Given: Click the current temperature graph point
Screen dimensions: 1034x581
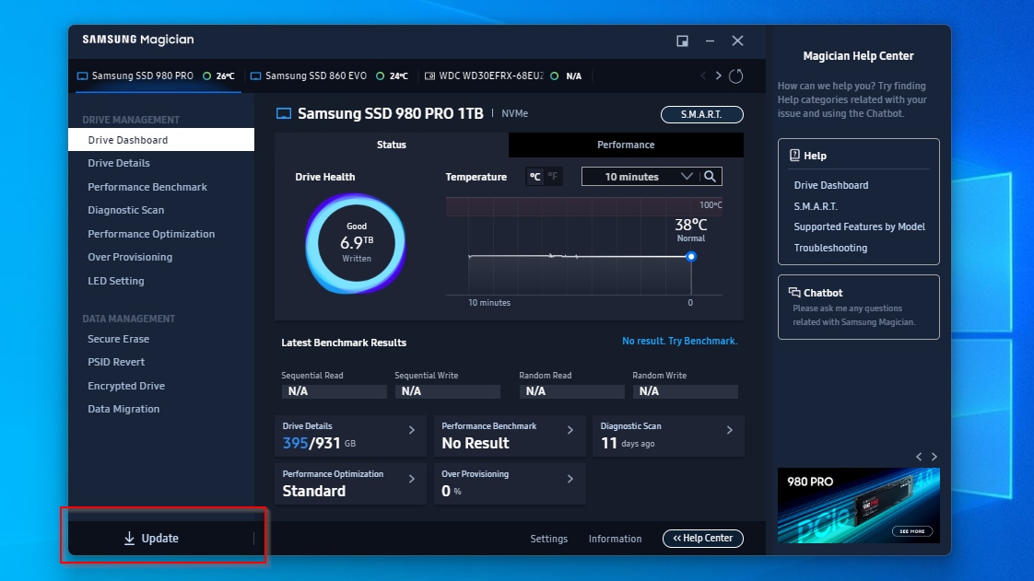Looking at the screenshot, I should point(690,256).
